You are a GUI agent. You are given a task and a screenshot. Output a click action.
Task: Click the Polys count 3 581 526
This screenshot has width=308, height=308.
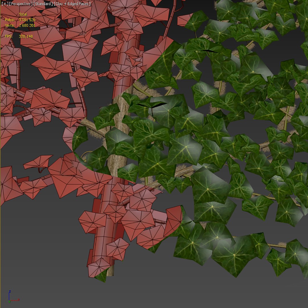pyautogui.click(x=27, y=20)
